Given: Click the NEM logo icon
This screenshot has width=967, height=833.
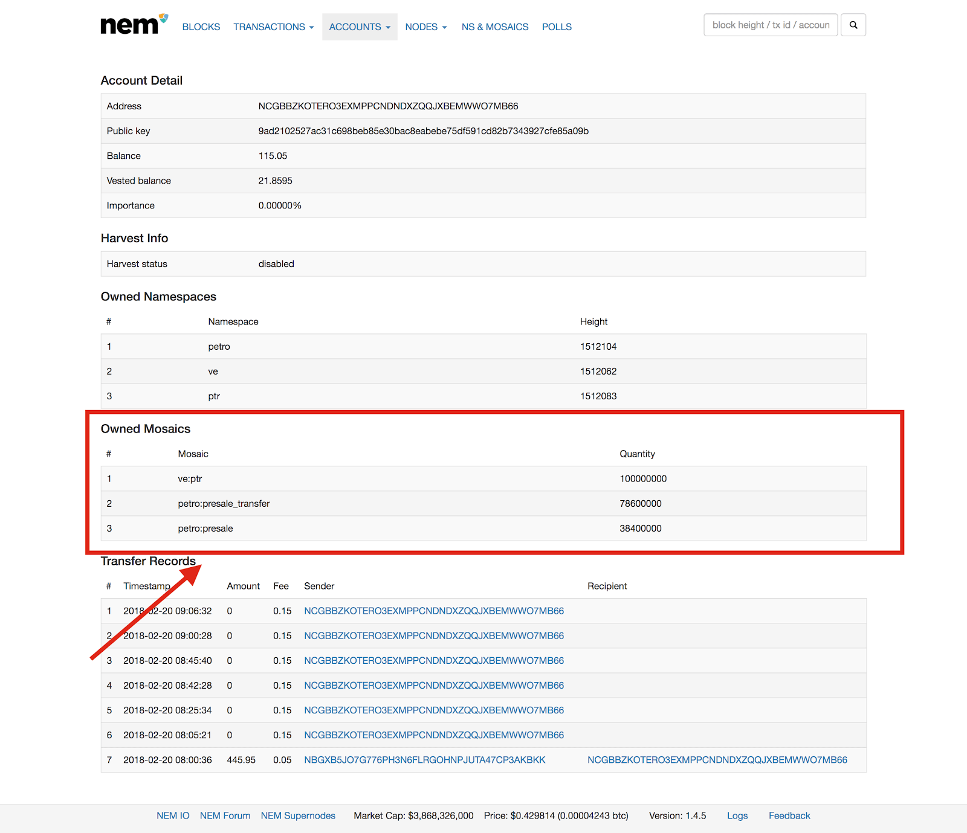Looking at the screenshot, I should coord(134,25).
